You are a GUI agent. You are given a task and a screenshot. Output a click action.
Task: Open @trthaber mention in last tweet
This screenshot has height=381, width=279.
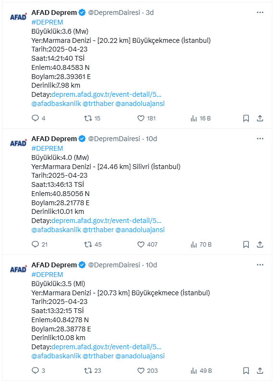pos(98,356)
